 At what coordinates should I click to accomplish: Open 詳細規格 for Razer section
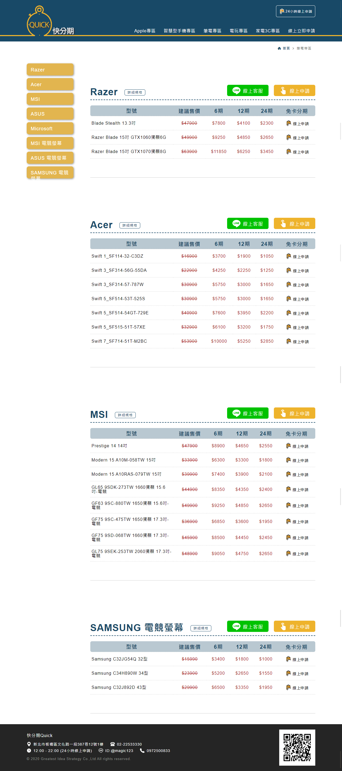coord(135,93)
